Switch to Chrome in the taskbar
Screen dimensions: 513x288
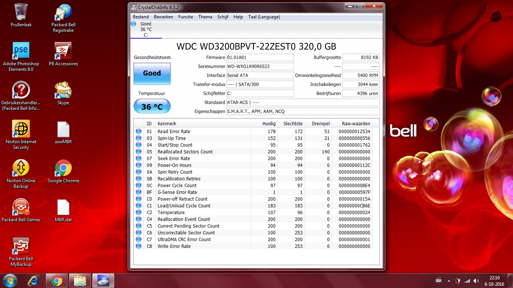[x=57, y=280]
